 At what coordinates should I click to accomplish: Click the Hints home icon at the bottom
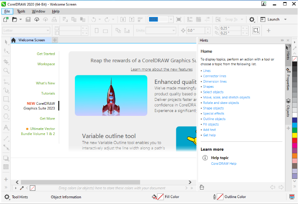tap(202, 187)
